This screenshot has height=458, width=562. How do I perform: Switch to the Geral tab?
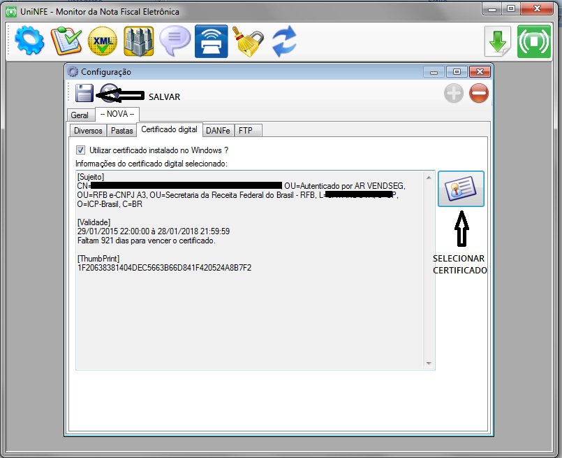click(80, 115)
